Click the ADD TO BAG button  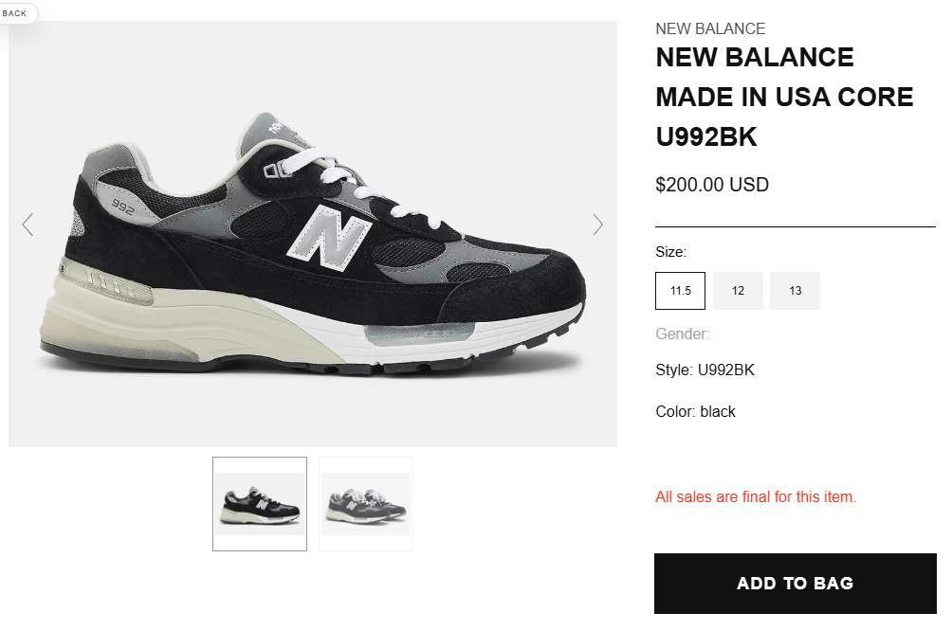click(795, 583)
